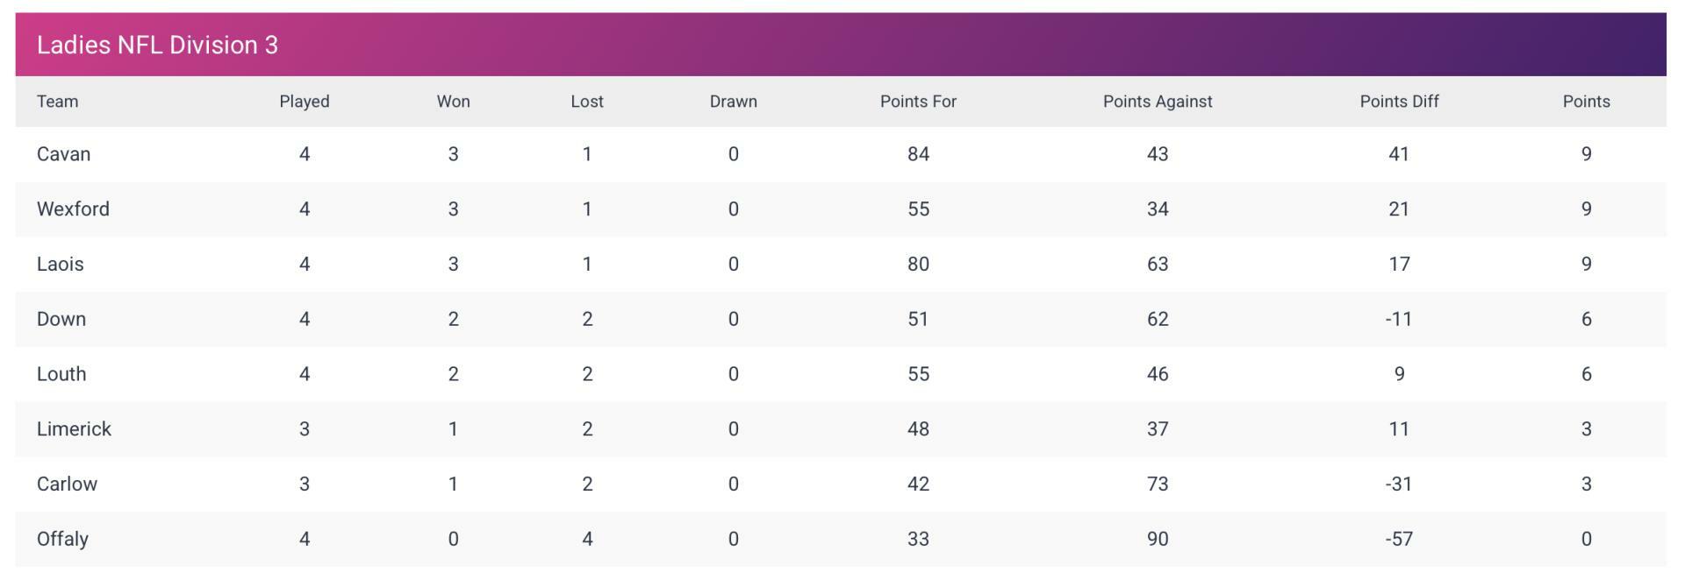Image resolution: width=1685 pixels, height=580 pixels.
Task: Click the Lost column header
Action: (x=587, y=102)
